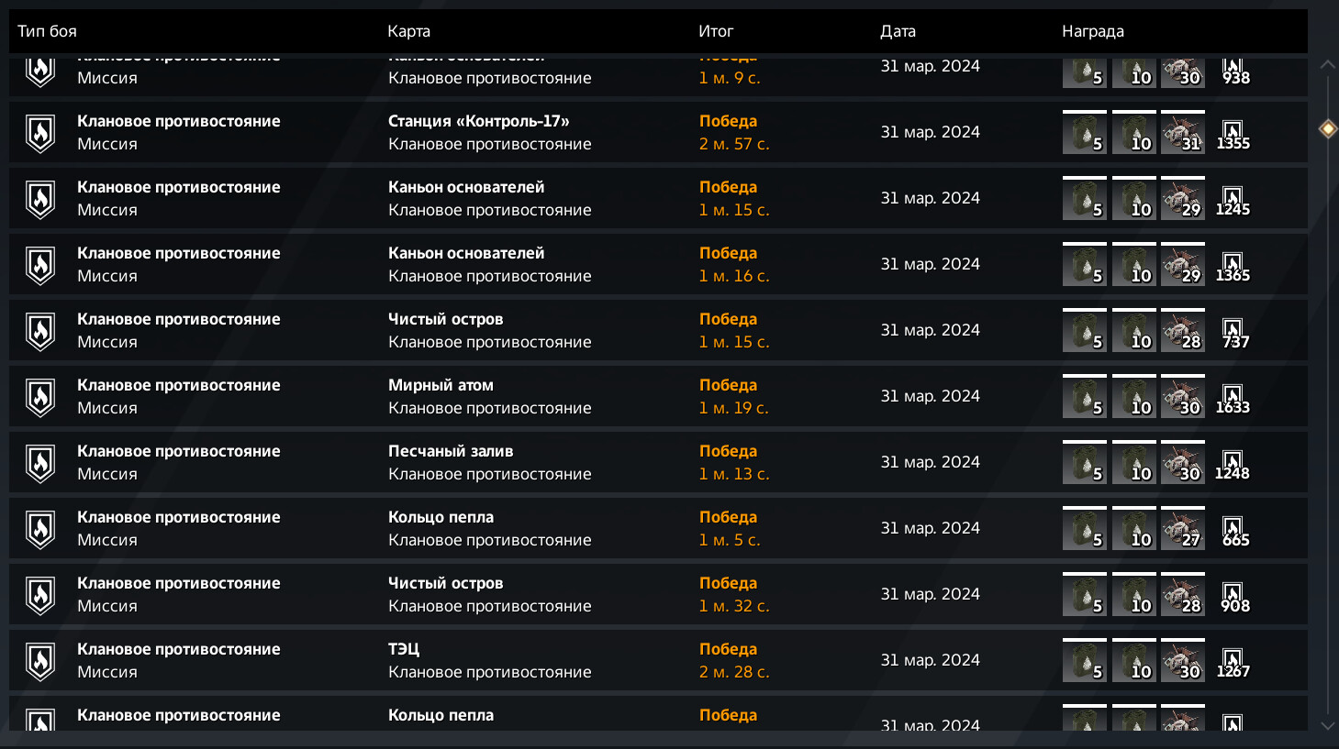
Task: Sort by the Тип боя column header
Action: (47, 31)
